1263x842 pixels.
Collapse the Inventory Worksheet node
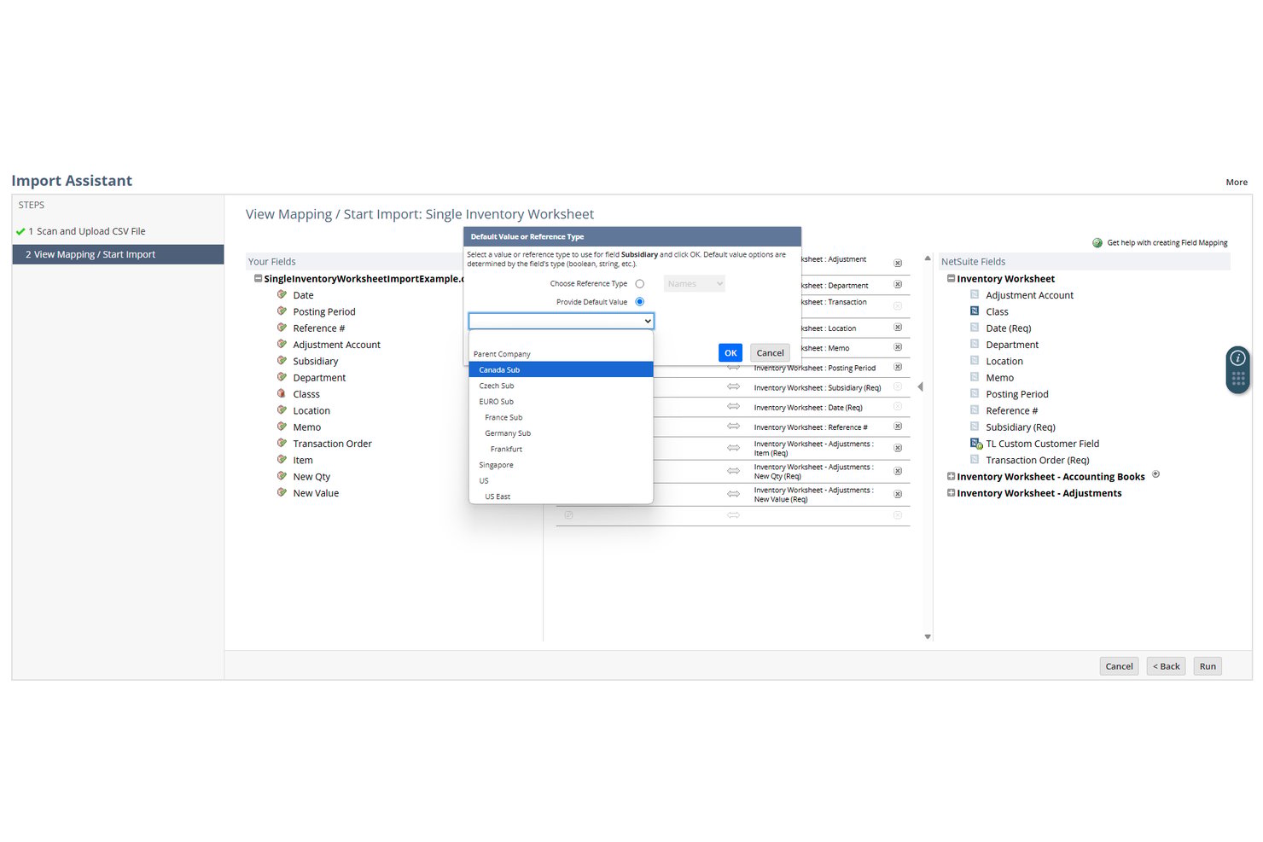[951, 278]
